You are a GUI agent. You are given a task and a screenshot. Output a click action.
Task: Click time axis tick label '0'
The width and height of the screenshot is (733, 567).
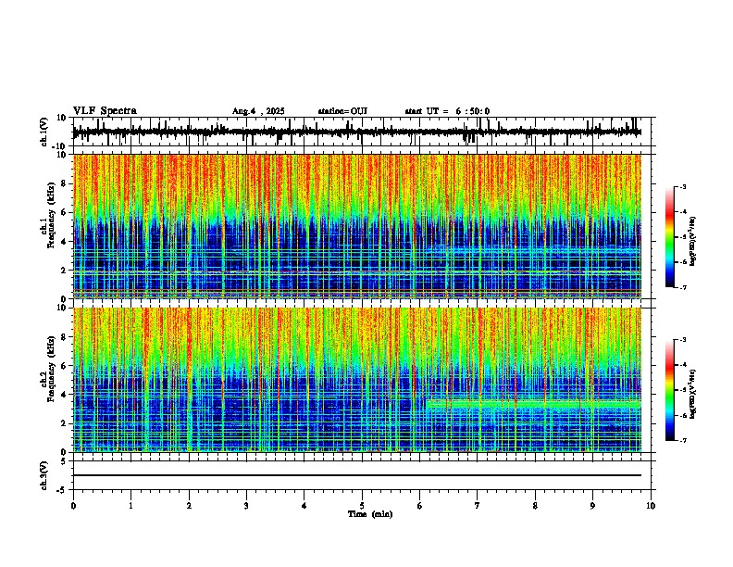pos(73,506)
